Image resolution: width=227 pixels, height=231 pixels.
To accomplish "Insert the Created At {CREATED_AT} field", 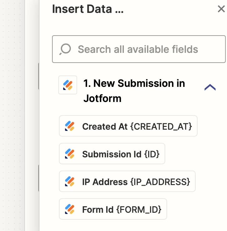I will [x=128, y=126].
